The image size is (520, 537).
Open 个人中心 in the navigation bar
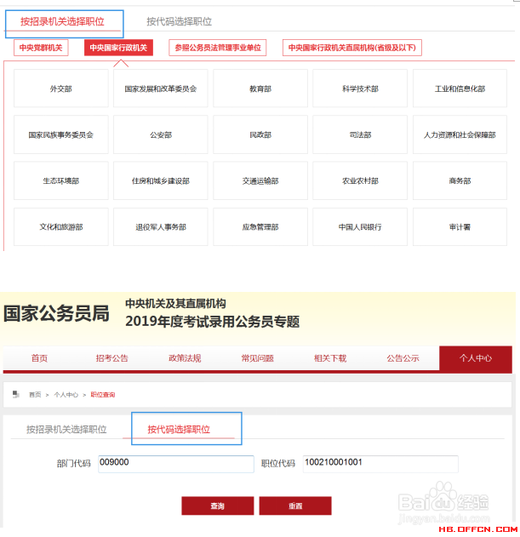coord(476,358)
